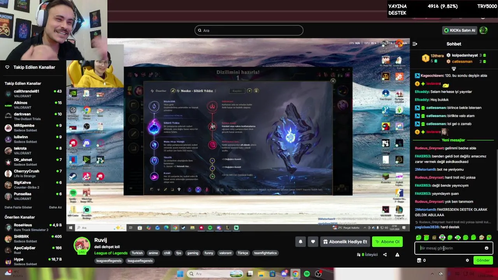The image size is (498, 280).
Task: Open File Explorer from the taskbar
Action: 261,274
